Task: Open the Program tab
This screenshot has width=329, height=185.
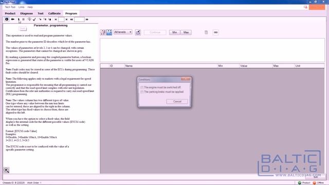Action: [71, 13]
